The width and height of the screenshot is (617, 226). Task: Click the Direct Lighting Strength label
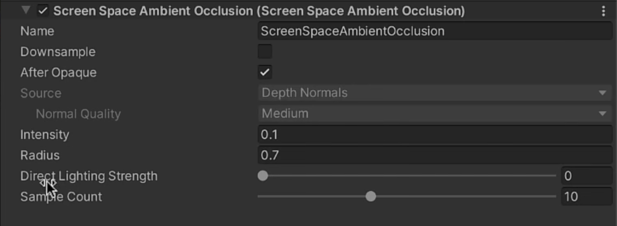coord(89,176)
